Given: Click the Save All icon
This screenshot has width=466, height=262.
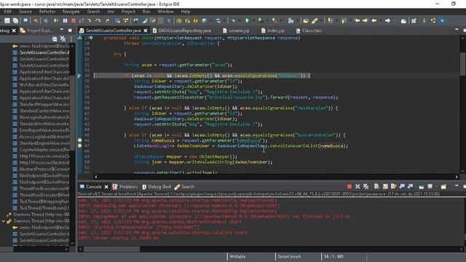Looking at the screenshot, I should point(15,20).
